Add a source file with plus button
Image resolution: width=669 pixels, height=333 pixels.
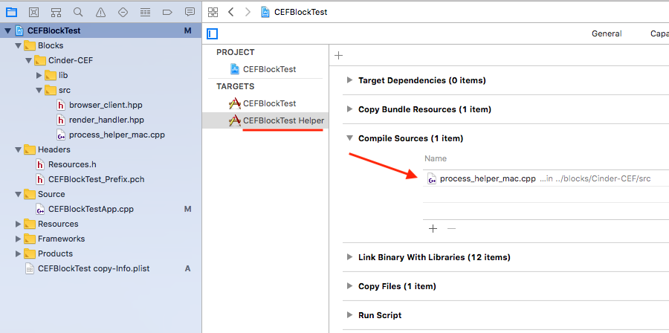coord(433,228)
